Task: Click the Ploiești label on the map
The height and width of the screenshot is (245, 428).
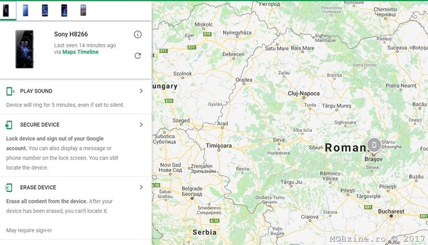Action: tap(387, 187)
